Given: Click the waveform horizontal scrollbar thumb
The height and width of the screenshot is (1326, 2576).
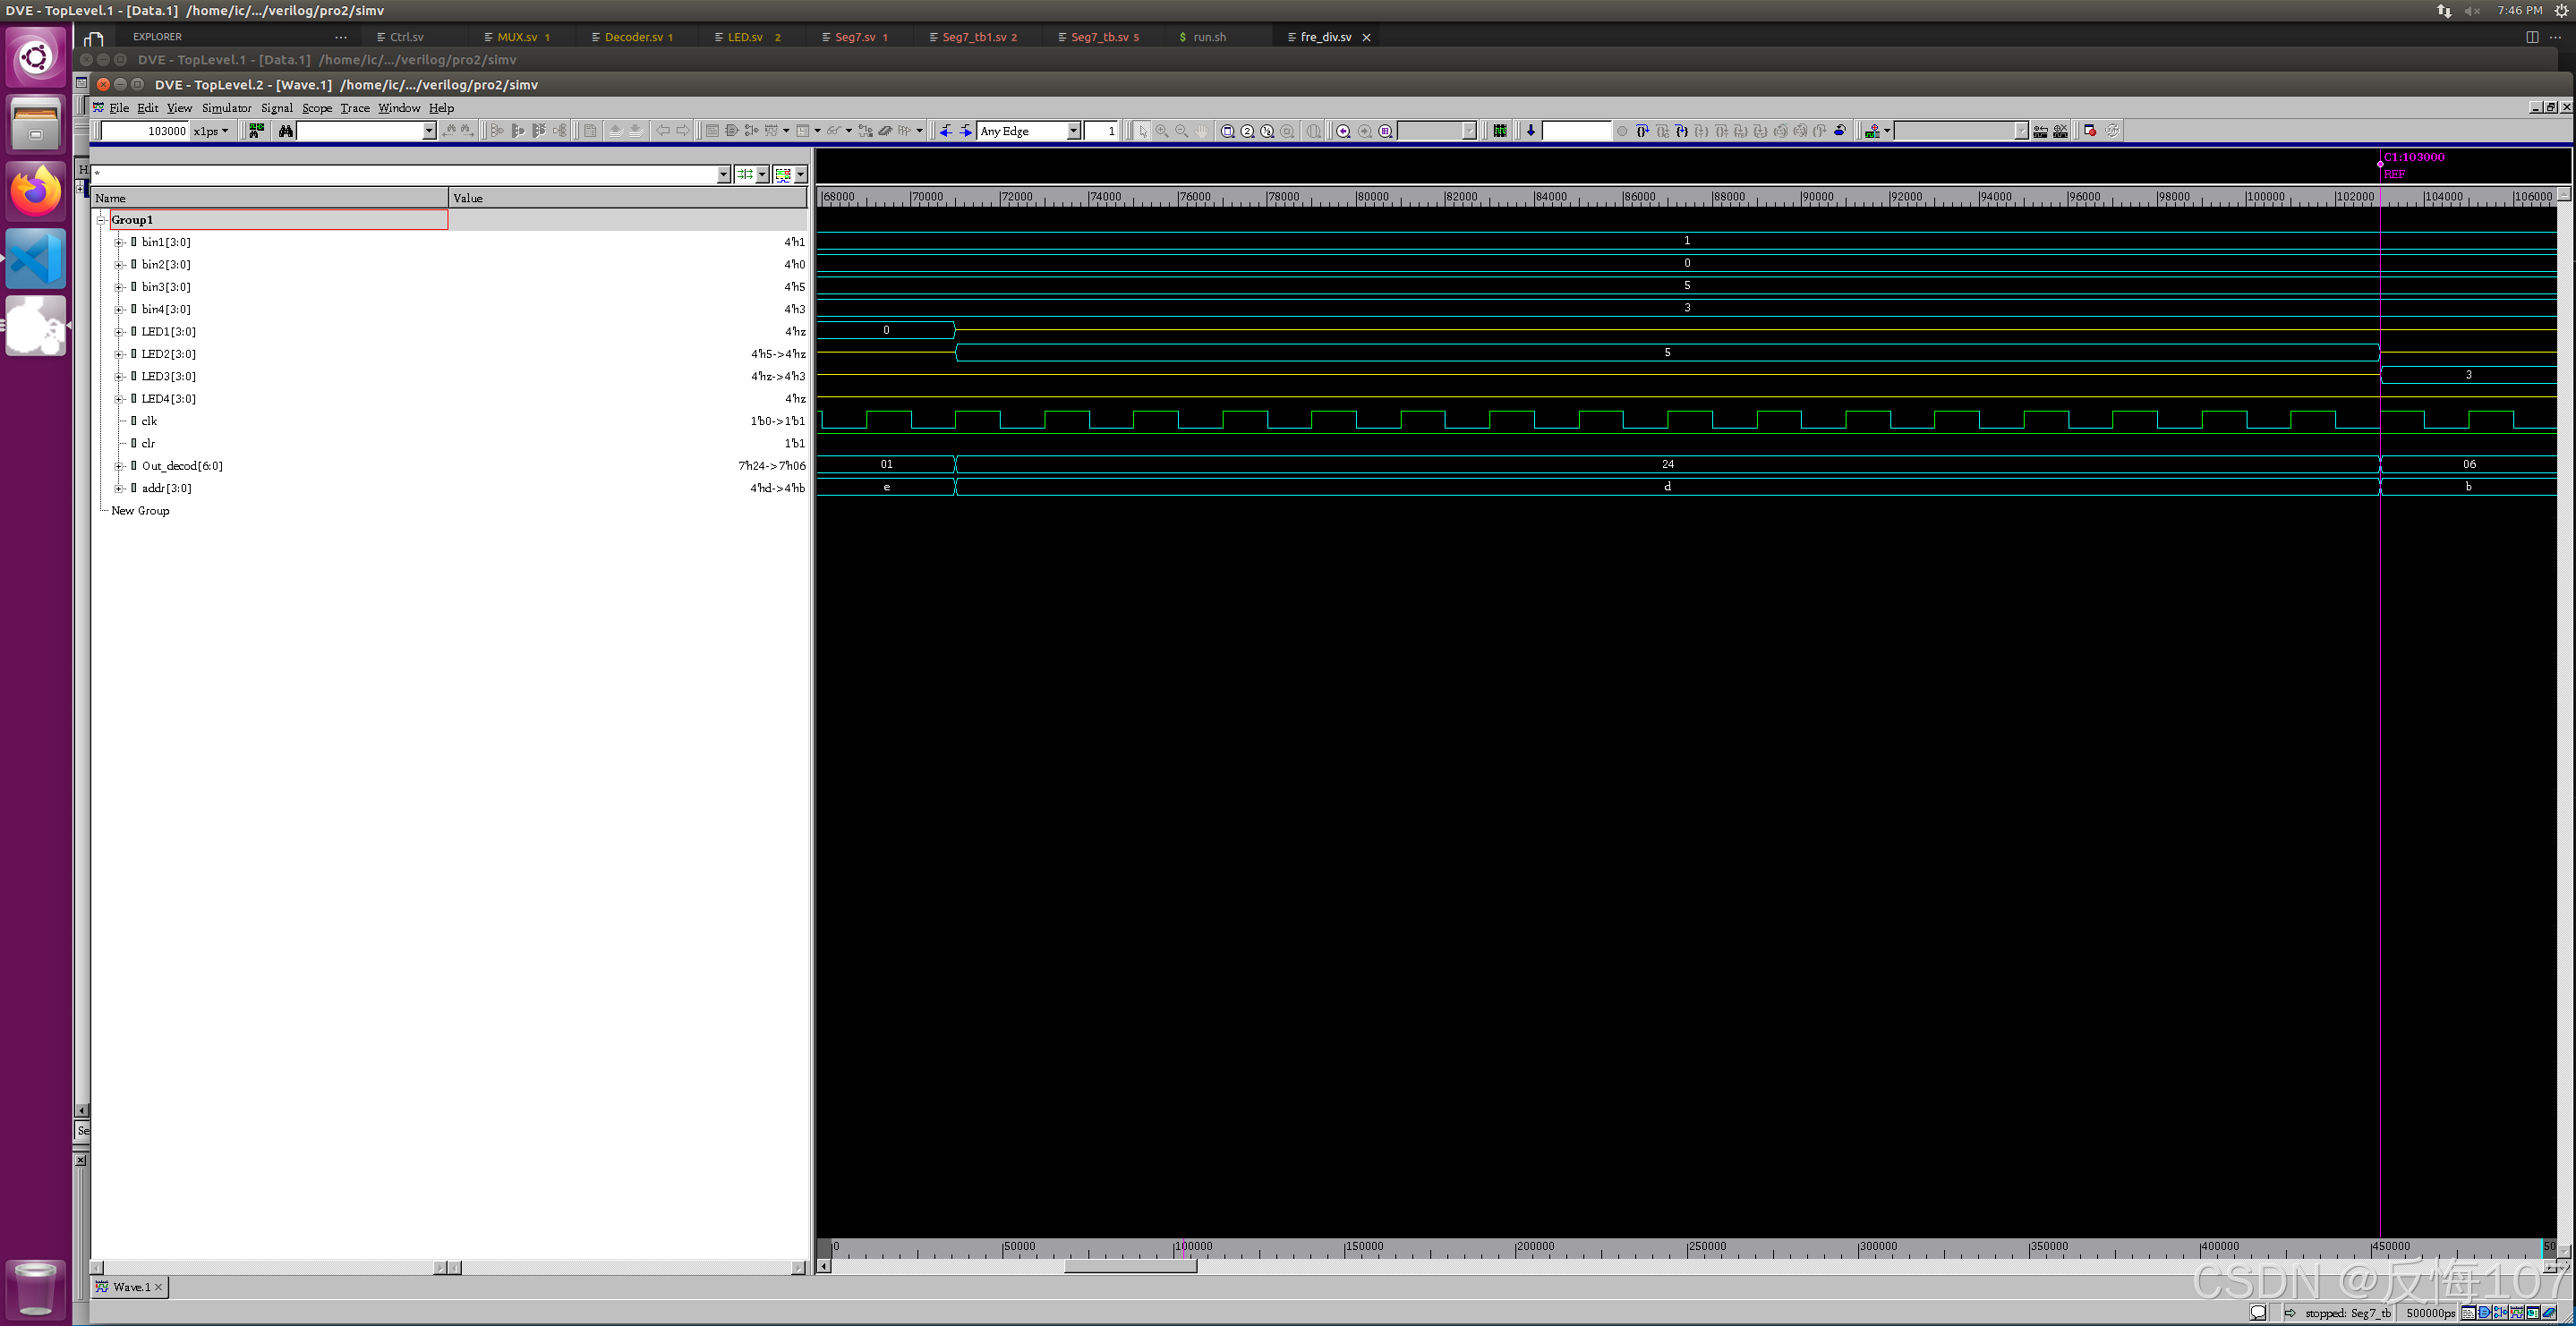Looking at the screenshot, I should click(1130, 1266).
